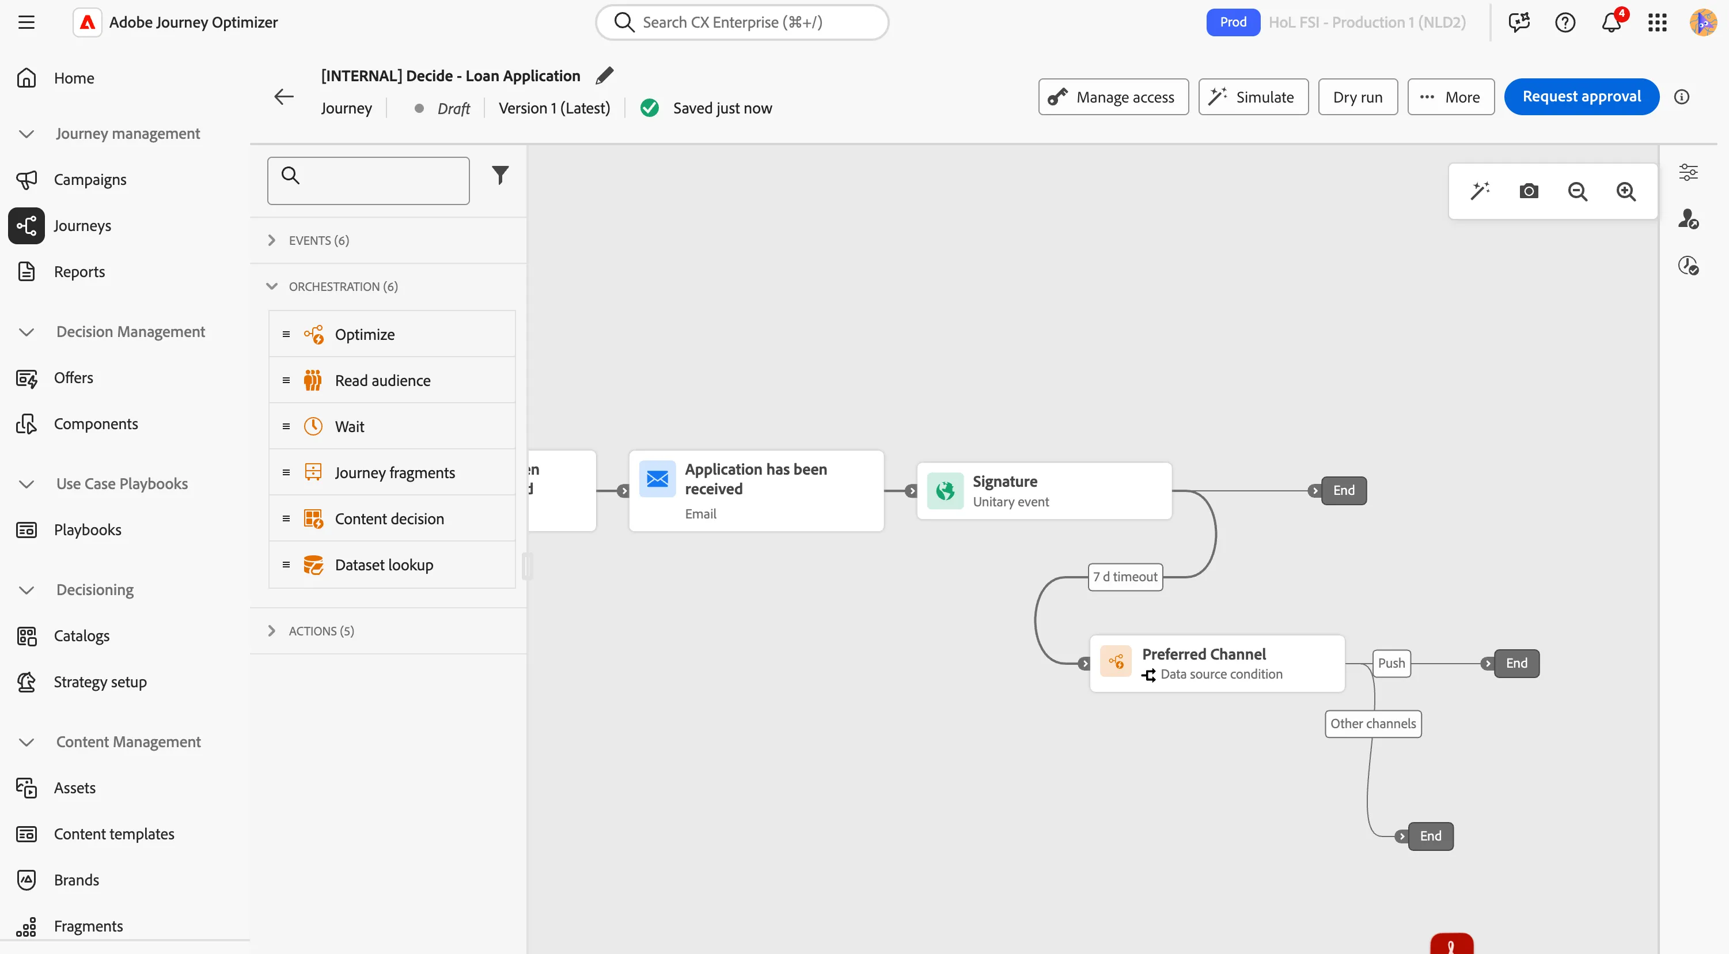
Task: Open Playbooks in the sidebar
Action: [x=87, y=529]
